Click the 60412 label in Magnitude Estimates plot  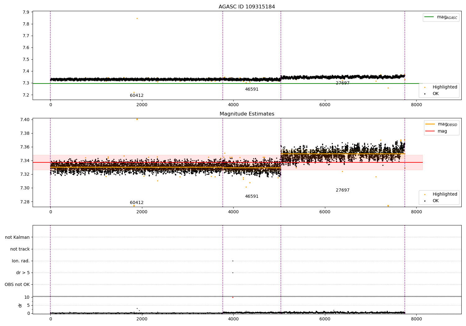pos(137,203)
